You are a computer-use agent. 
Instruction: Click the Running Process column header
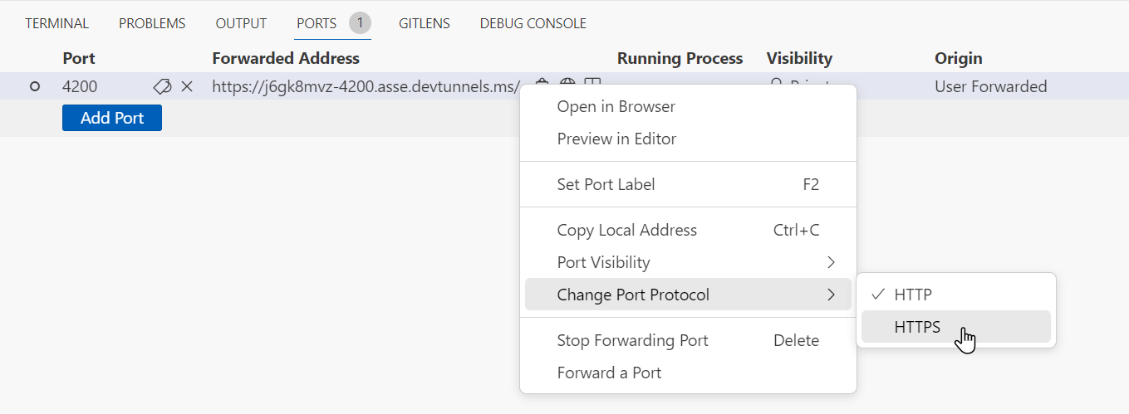click(x=680, y=58)
